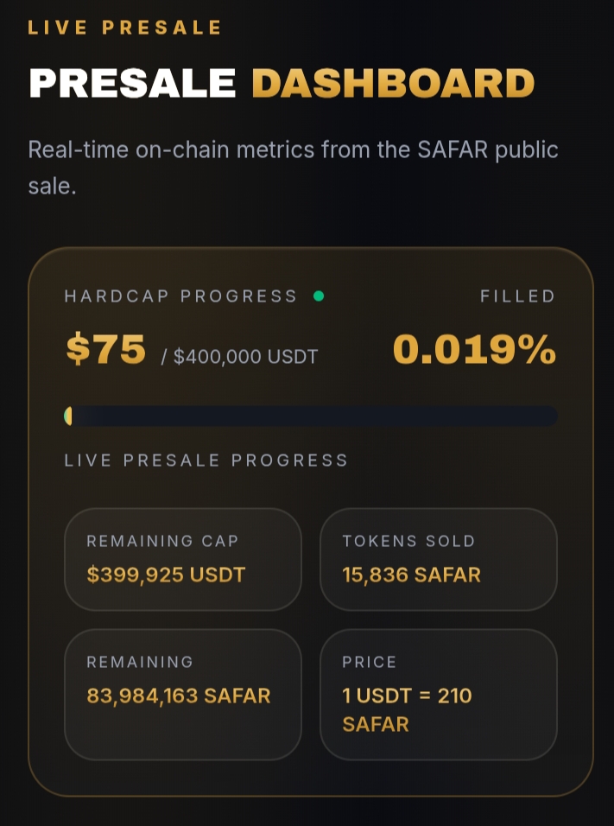Click the 15,836 SAFAR value

click(x=411, y=575)
